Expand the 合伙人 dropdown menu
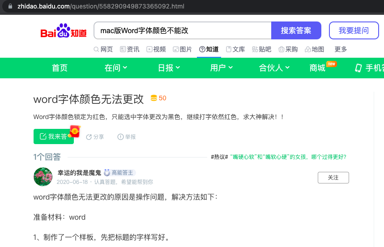 [x=274, y=68]
